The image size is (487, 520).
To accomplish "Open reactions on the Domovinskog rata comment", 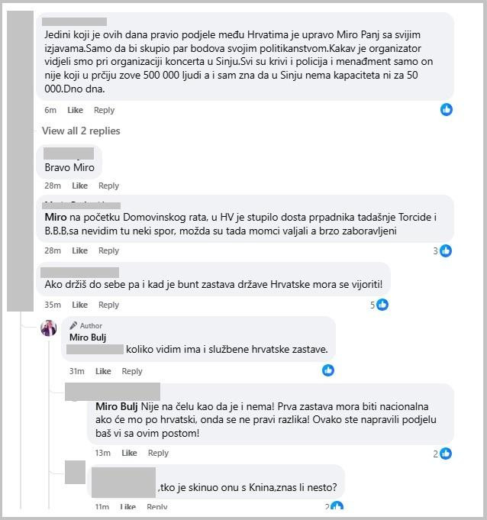I will tap(446, 250).
